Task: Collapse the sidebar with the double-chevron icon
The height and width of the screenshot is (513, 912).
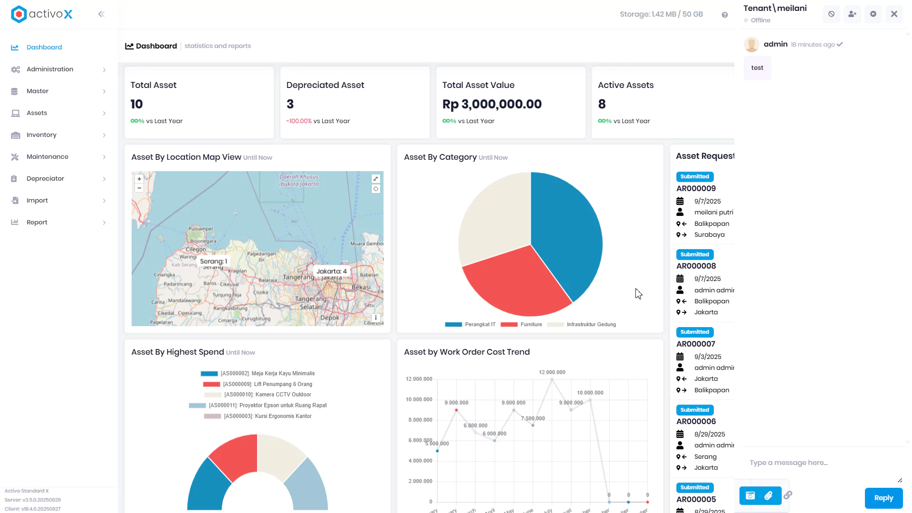Action: 101,14
